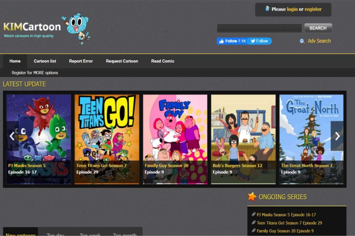Image resolution: width=355 pixels, height=236 pixels.
Task: Click the 'LATEST UPDATE' heading
Action: [x=25, y=84]
